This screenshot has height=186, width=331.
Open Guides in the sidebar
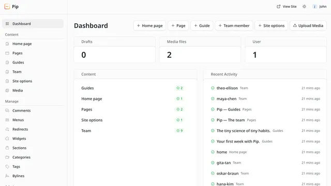point(33,63)
